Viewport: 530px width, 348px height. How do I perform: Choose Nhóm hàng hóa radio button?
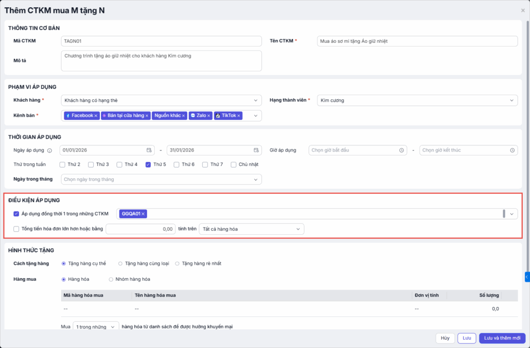(x=111, y=279)
